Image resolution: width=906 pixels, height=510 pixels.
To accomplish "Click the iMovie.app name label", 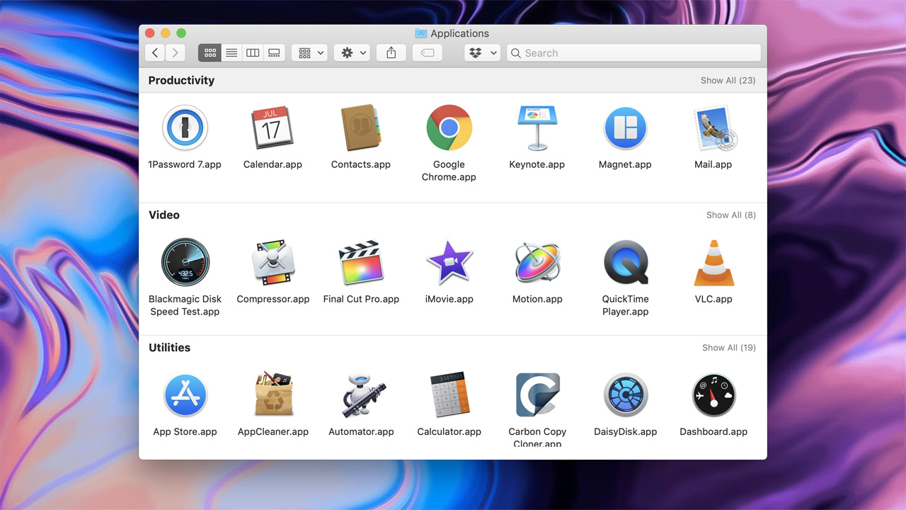I will coord(449,299).
